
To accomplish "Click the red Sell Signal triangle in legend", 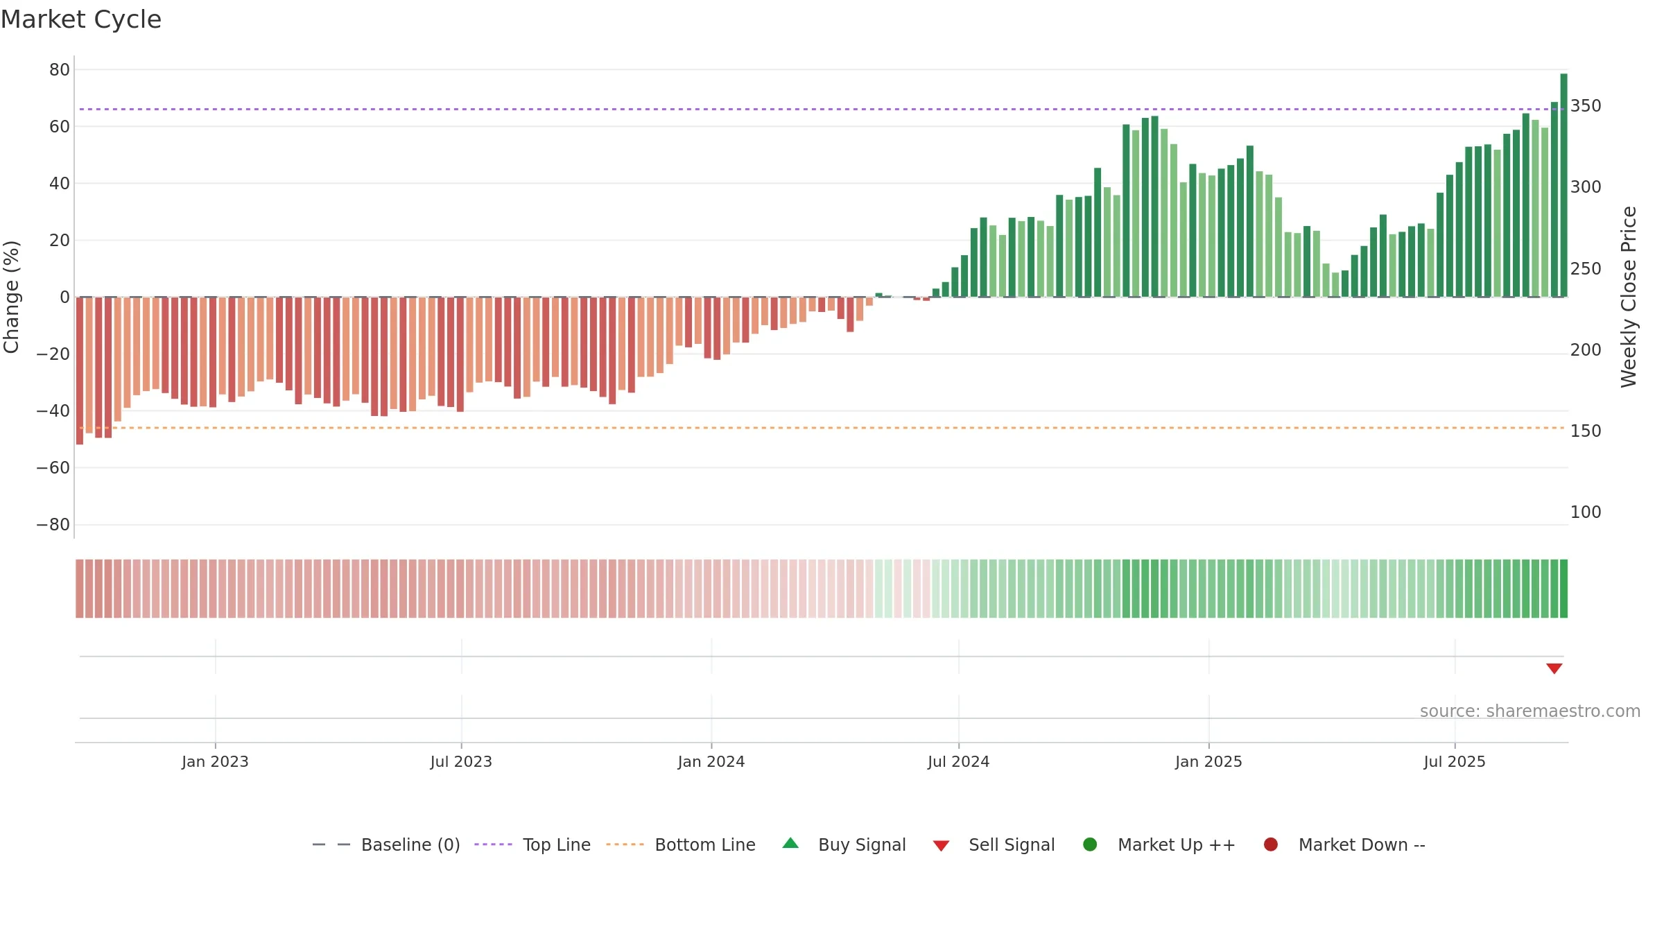I will tap(941, 846).
